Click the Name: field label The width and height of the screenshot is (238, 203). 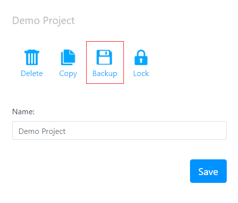pyautogui.click(x=24, y=112)
